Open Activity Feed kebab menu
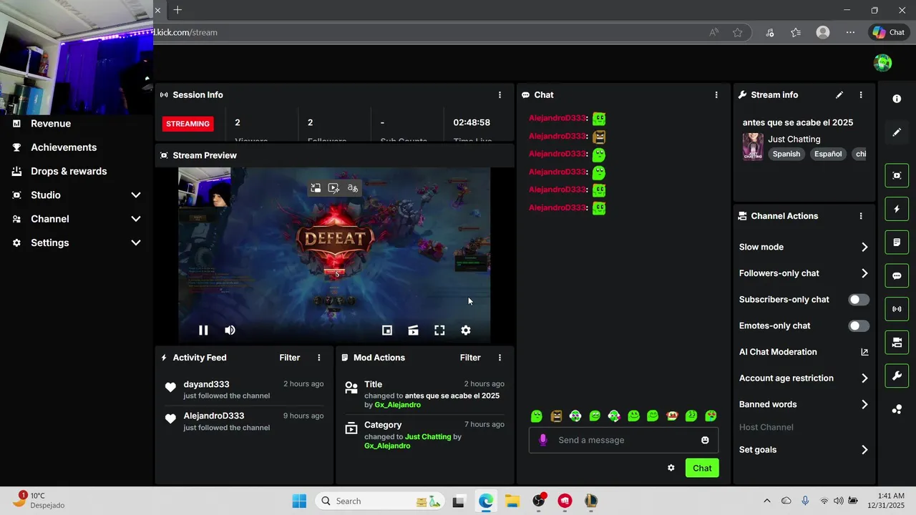 point(319,358)
